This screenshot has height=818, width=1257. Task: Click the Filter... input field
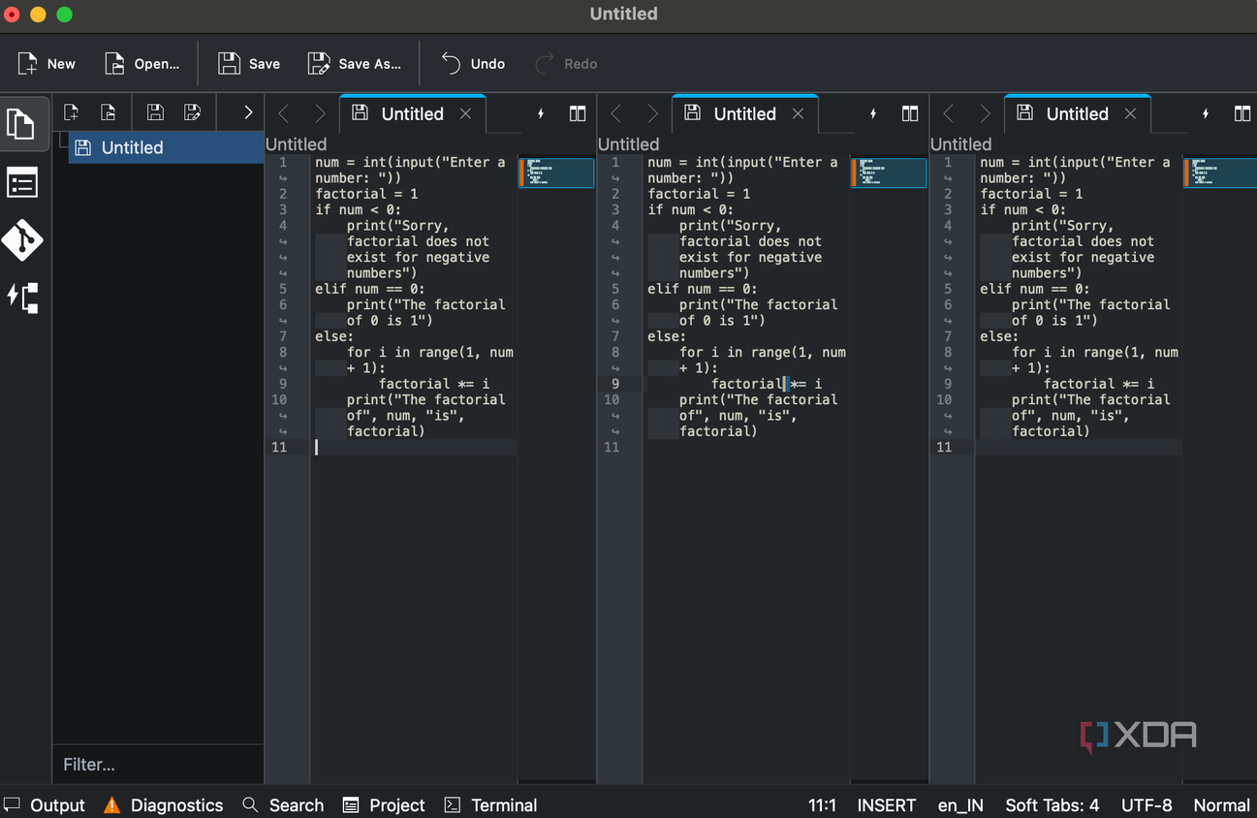(157, 765)
